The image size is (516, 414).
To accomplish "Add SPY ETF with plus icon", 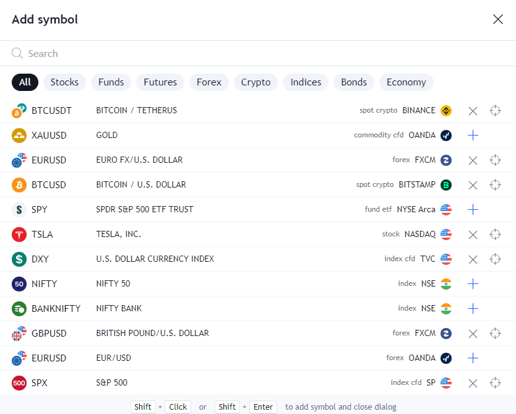I will [473, 210].
